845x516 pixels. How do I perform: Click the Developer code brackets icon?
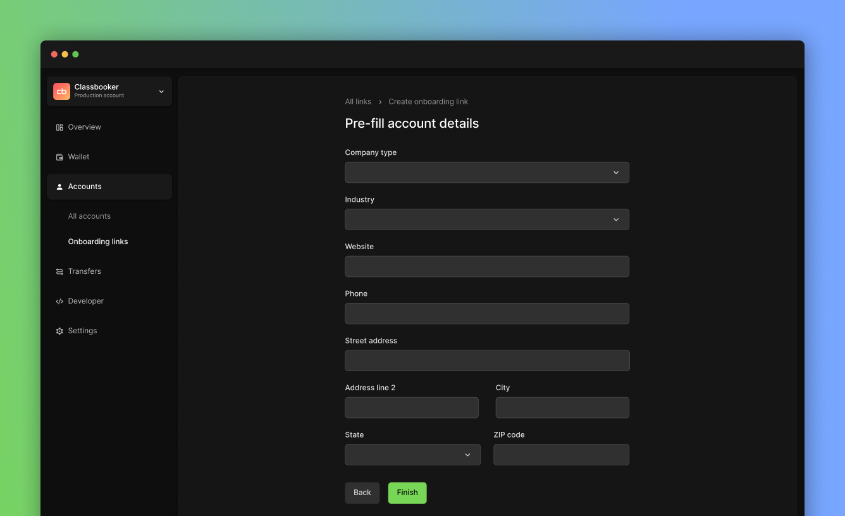click(59, 301)
